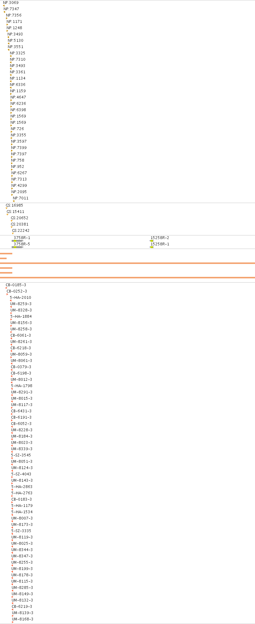Select the shortest orange bar segment
Screen dimensions: 255x624
point(3,258)
